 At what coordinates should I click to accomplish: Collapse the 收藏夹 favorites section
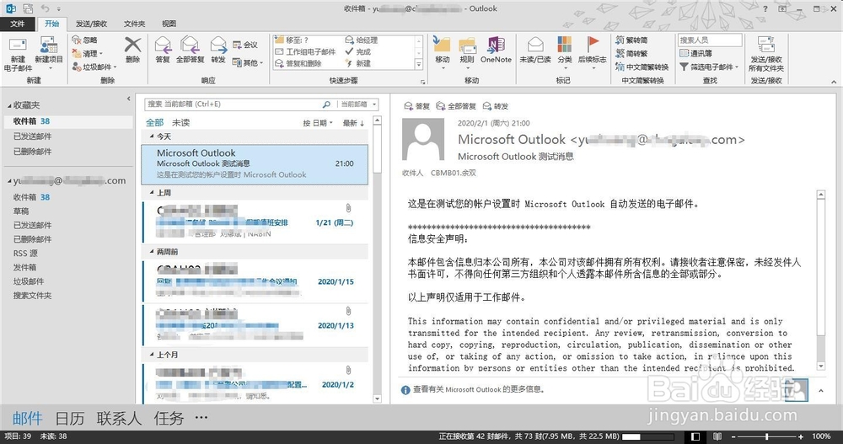click(9, 106)
